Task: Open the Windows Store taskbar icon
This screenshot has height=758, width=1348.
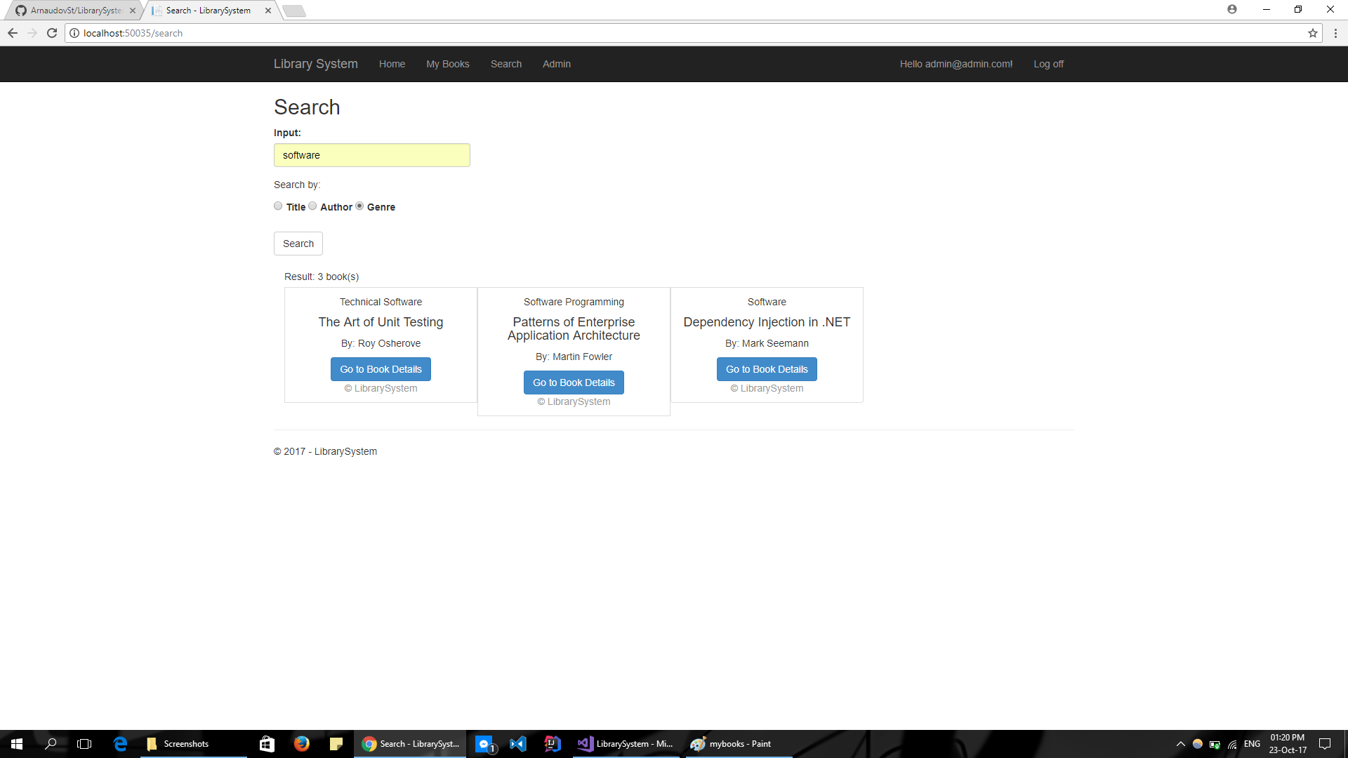Action: point(267,744)
